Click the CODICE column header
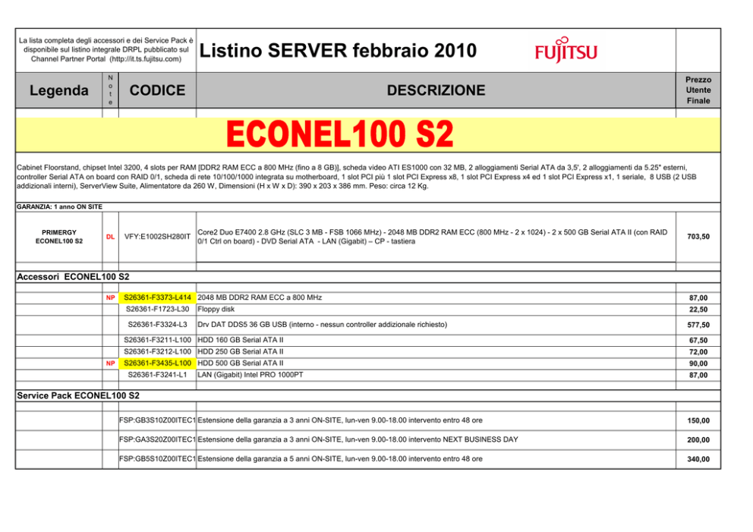Screen dimensions: 753x532 (157, 90)
